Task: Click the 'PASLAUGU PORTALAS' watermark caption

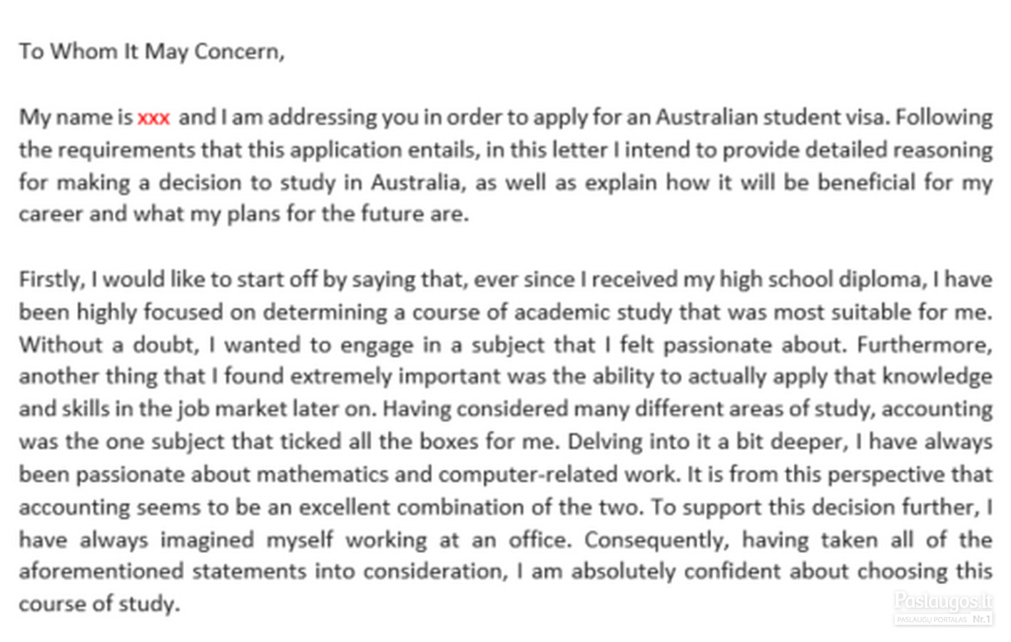Action: [x=932, y=619]
